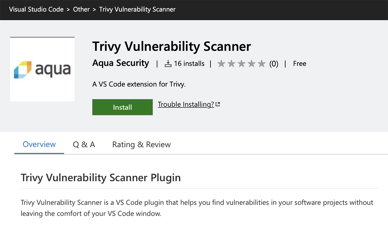Switch to the Overview tab
This screenshot has width=388, height=234.
pos(39,144)
